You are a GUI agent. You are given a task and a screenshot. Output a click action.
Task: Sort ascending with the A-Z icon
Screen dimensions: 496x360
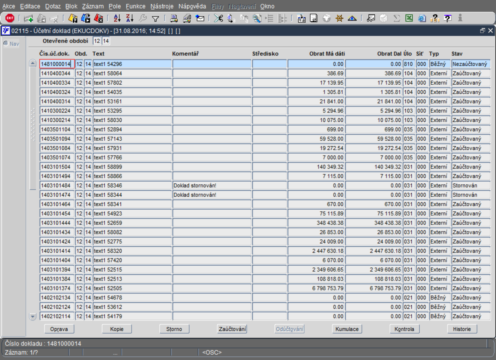[117, 18]
